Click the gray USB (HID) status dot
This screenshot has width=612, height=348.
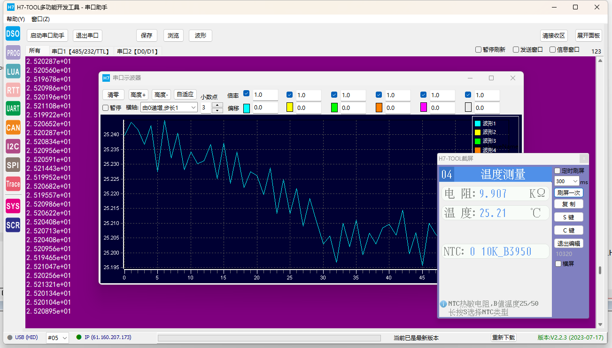click(x=9, y=337)
